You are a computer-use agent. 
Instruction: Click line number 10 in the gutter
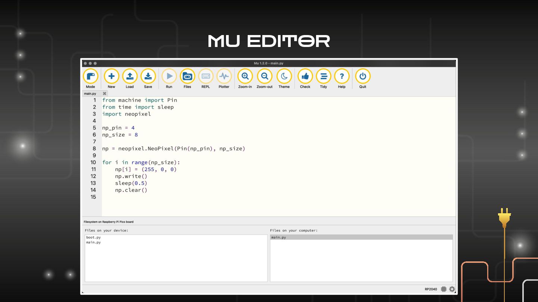[x=93, y=162]
